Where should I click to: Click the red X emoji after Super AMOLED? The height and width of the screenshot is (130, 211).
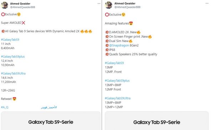point(24,23)
